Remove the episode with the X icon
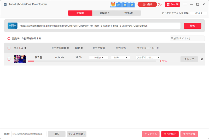The height and width of the screenshot is (139, 209). pos(202,59)
